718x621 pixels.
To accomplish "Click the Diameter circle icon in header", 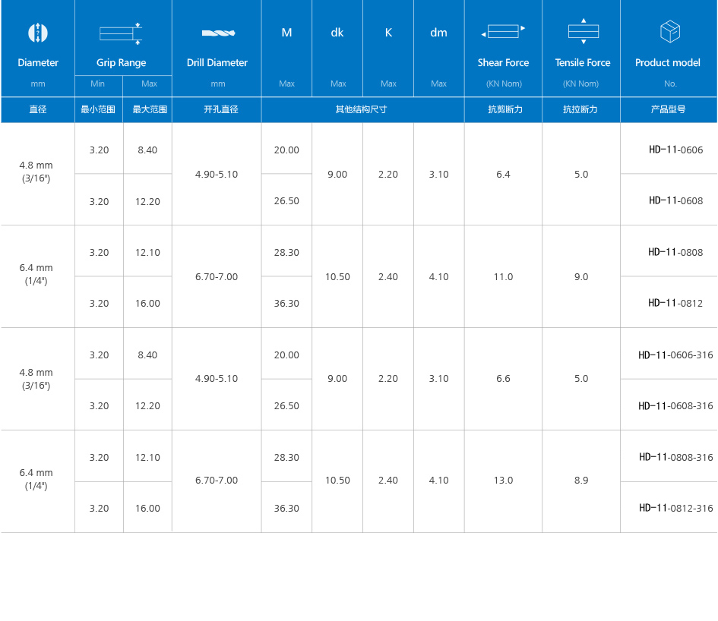I will (x=38, y=33).
